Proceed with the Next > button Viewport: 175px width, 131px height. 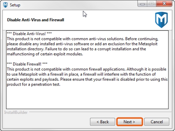(x=129, y=122)
